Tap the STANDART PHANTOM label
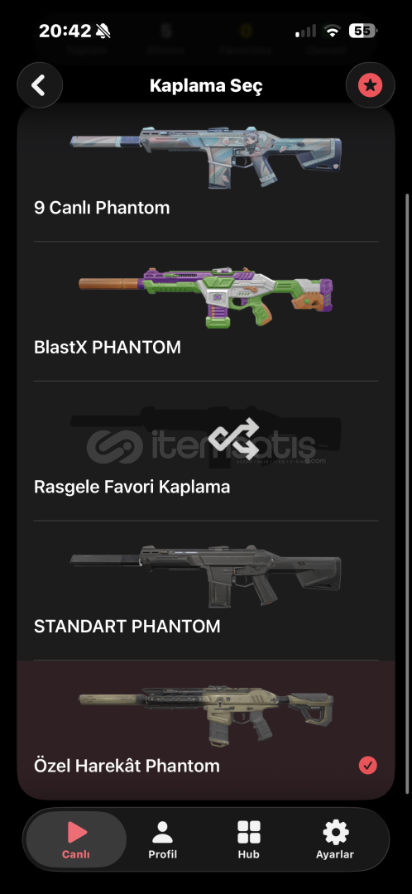Viewport: 412px width, 894px height. tap(127, 626)
